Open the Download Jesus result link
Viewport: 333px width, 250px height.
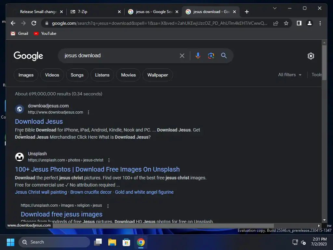pyautogui.click(x=39, y=121)
